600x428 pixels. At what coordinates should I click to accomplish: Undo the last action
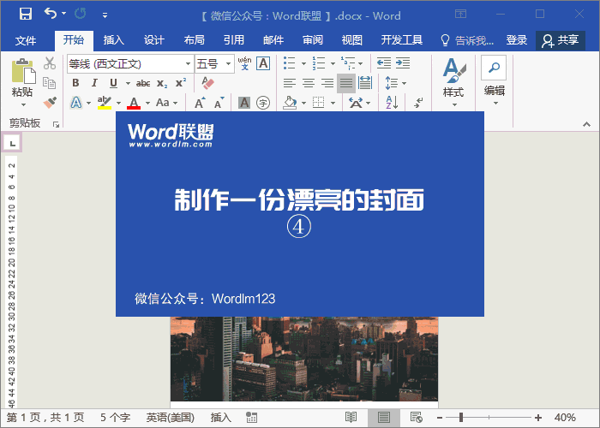coord(51,14)
